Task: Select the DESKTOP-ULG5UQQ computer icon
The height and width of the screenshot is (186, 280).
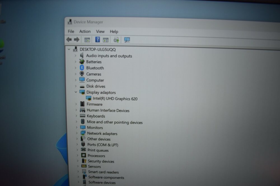Action: tap(75, 49)
